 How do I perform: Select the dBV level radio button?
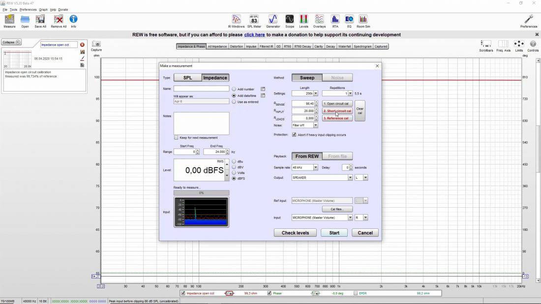[x=234, y=166]
